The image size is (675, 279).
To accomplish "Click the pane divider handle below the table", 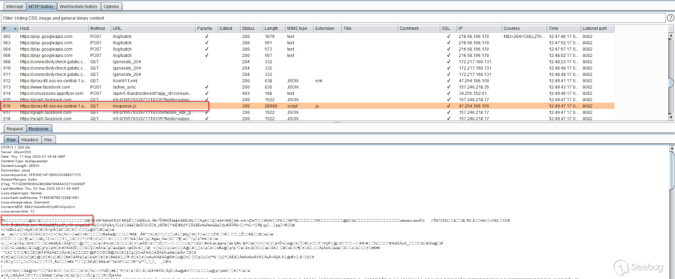I will 337,122.
